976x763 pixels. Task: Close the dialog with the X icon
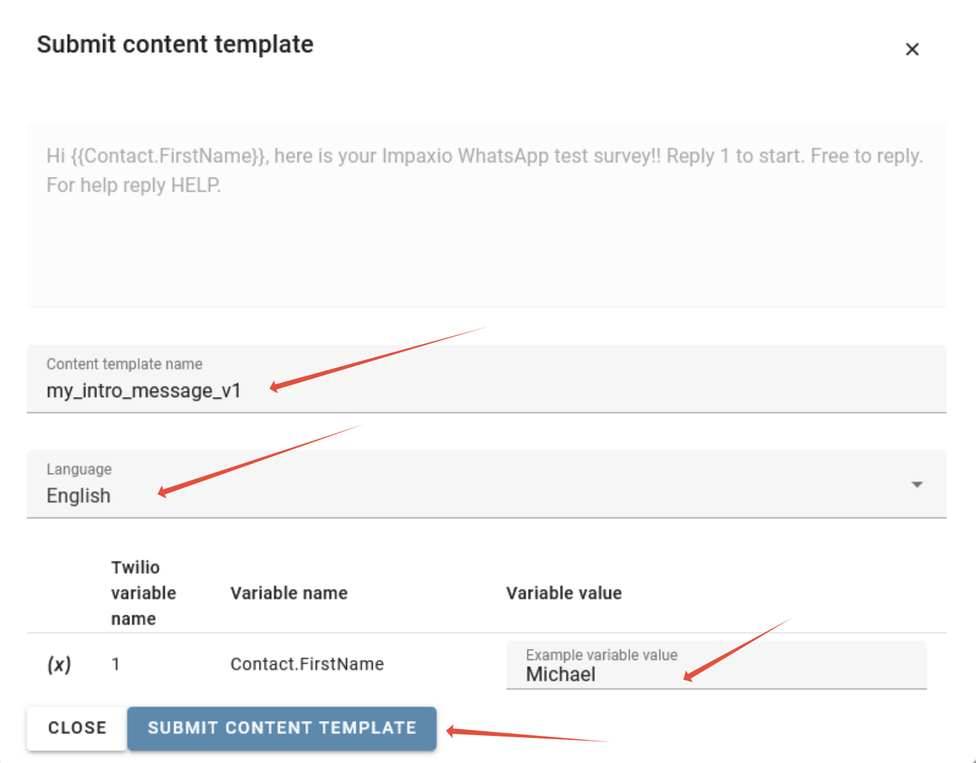click(912, 49)
